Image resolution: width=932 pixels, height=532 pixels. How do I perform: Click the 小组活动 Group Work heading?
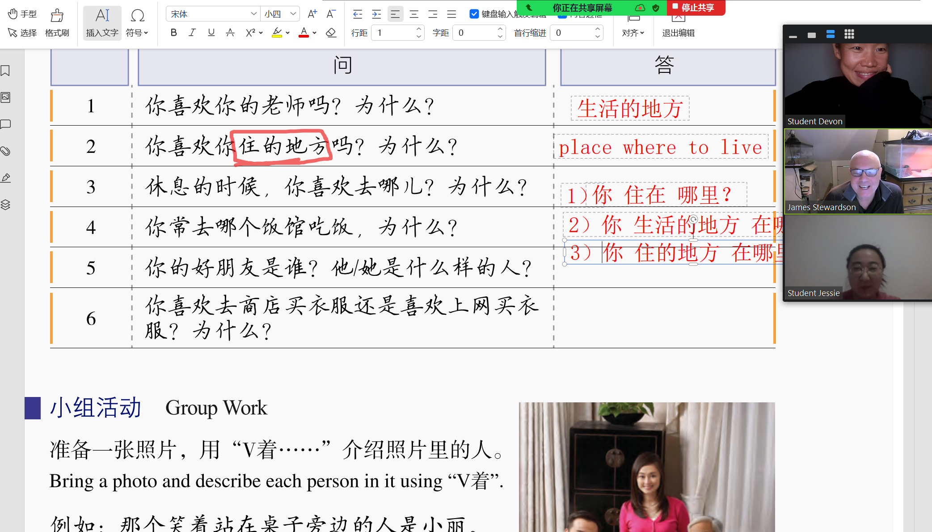pyautogui.click(x=159, y=408)
